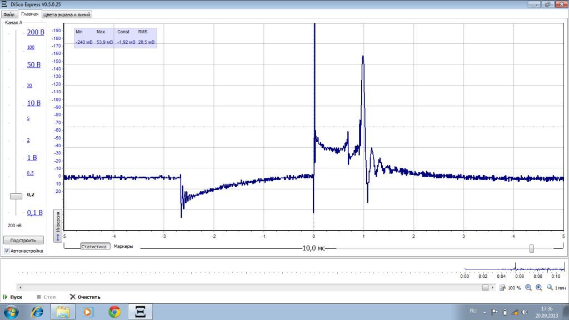Screen dimensions: 569x320
Task: Launch Internet Explorer from the taskbar
Action: tap(37, 312)
